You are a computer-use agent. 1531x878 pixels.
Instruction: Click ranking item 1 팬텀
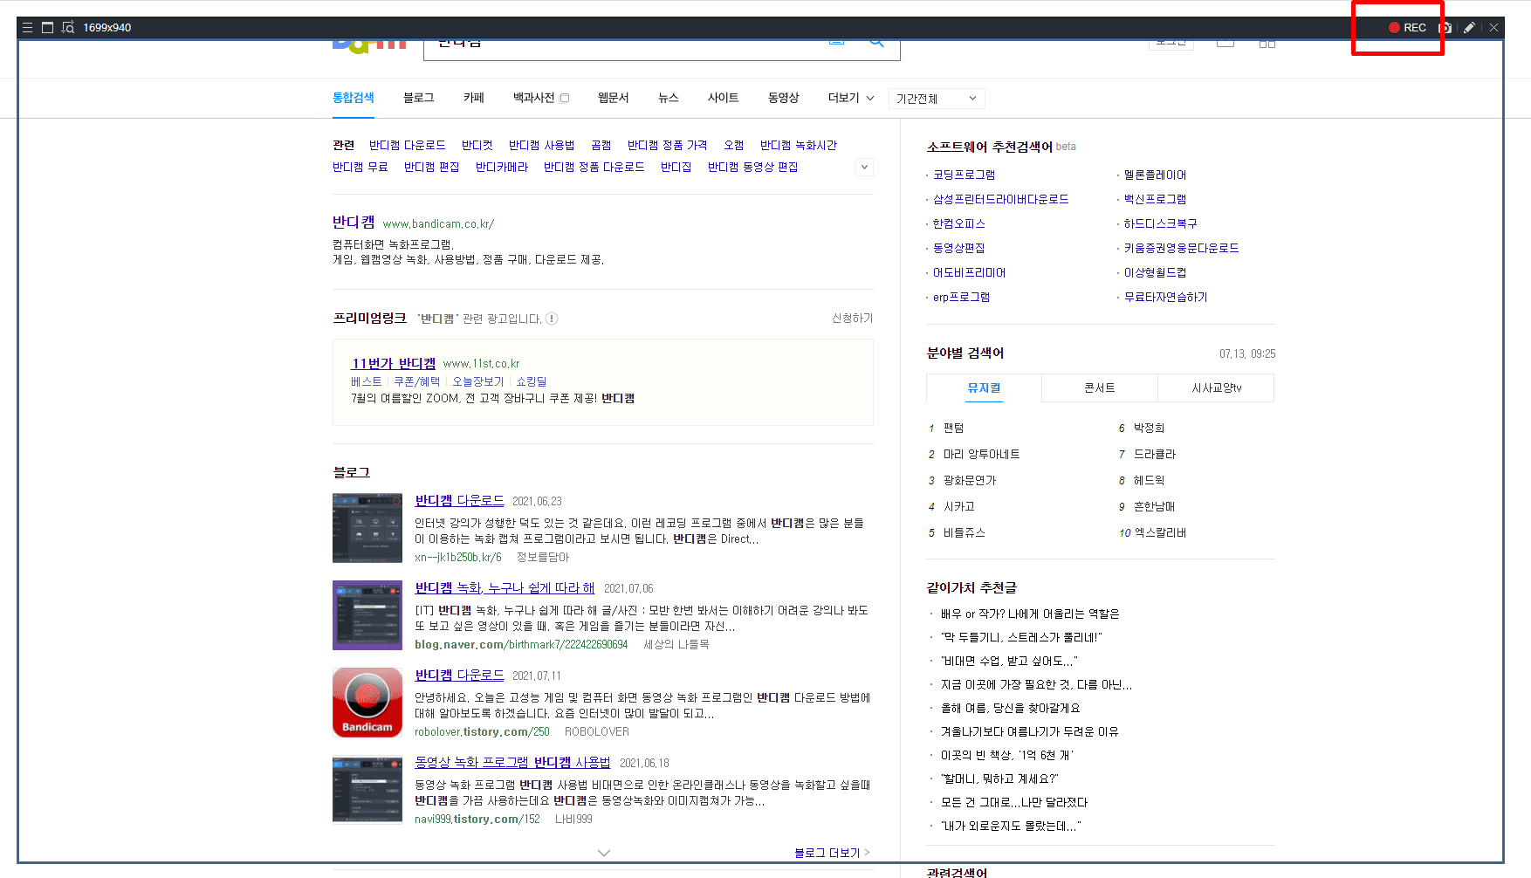pos(953,428)
